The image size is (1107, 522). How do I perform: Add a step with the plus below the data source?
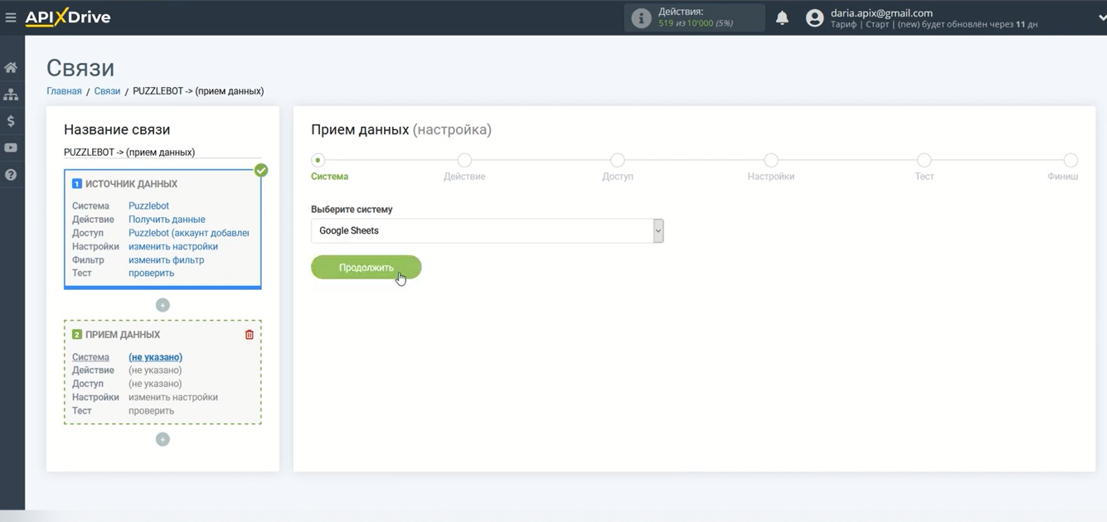coord(163,305)
